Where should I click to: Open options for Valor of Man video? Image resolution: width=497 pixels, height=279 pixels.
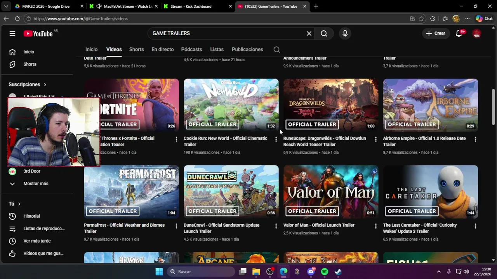(375, 226)
